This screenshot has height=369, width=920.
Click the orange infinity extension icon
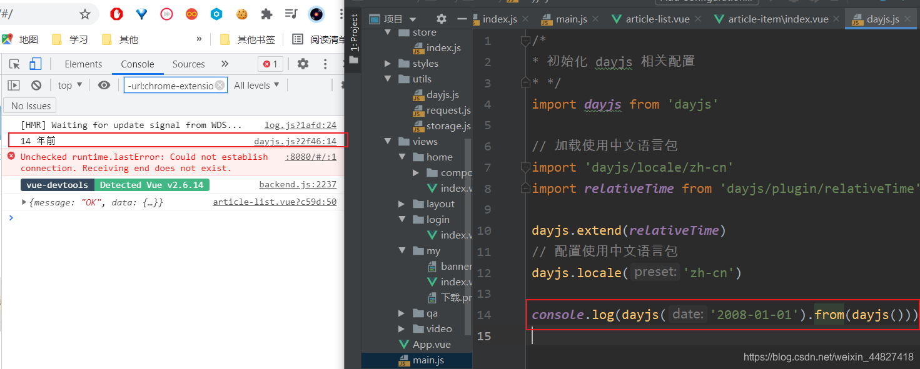pos(191,14)
